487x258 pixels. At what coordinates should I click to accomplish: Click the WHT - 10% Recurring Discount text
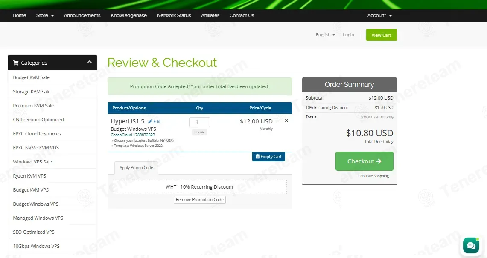pyautogui.click(x=199, y=187)
